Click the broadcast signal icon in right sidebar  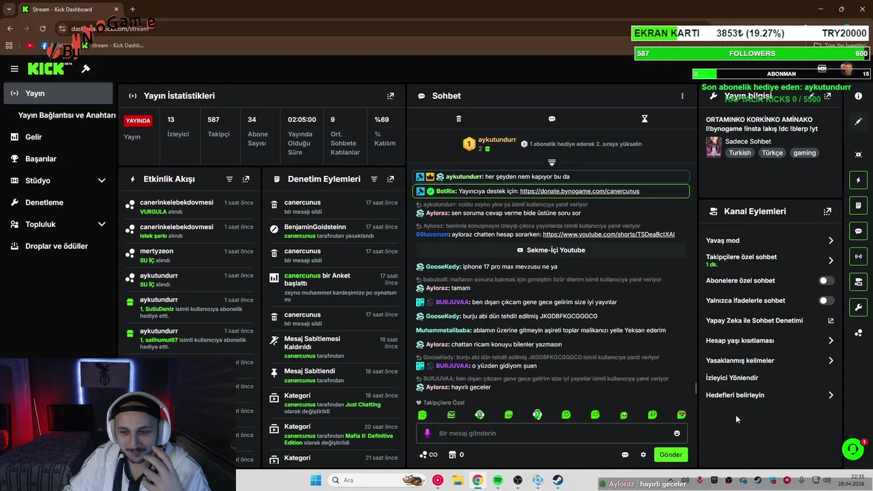tap(859, 256)
